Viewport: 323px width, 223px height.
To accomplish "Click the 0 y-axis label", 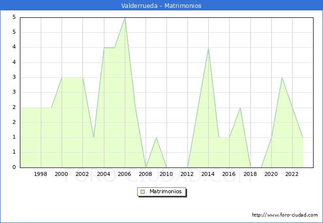I will (x=14, y=167).
